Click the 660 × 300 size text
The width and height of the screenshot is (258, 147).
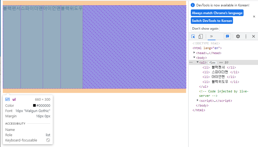click(x=42, y=99)
